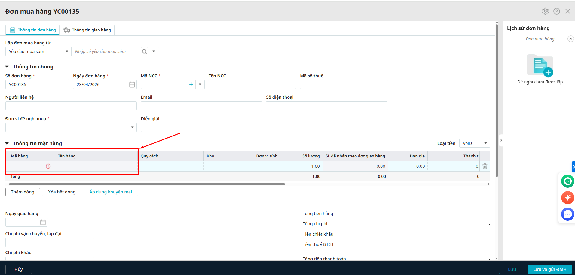Click the search icon in purchase request field

pyautogui.click(x=144, y=52)
